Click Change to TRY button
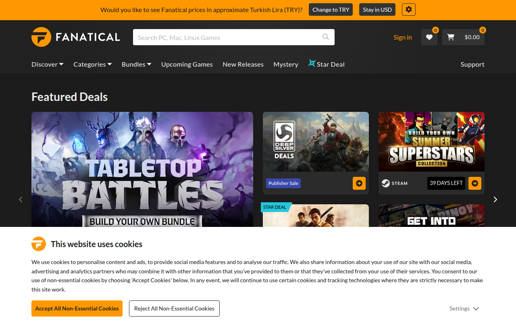The image size is (516, 323). pos(331,10)
